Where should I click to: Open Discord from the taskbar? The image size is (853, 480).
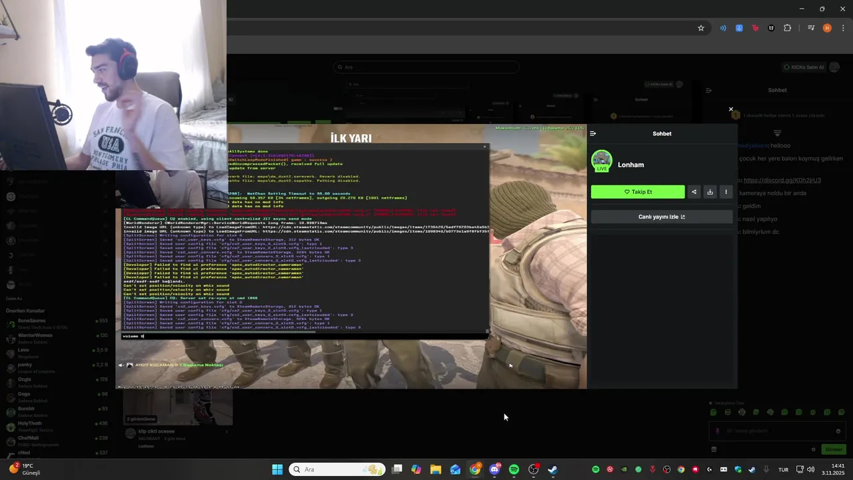tap(494, 469)
